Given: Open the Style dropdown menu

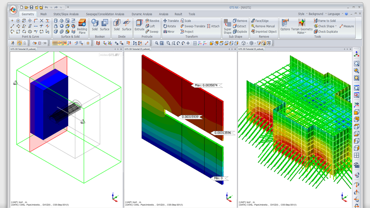Looking at the screenshot, I should (302, 14).
